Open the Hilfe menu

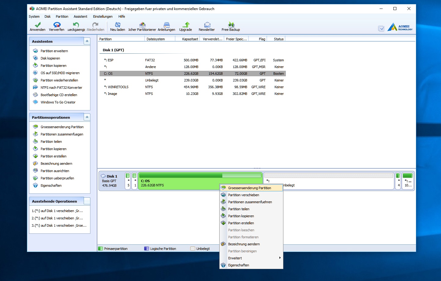pyautogui.click(x=122, y=16)
